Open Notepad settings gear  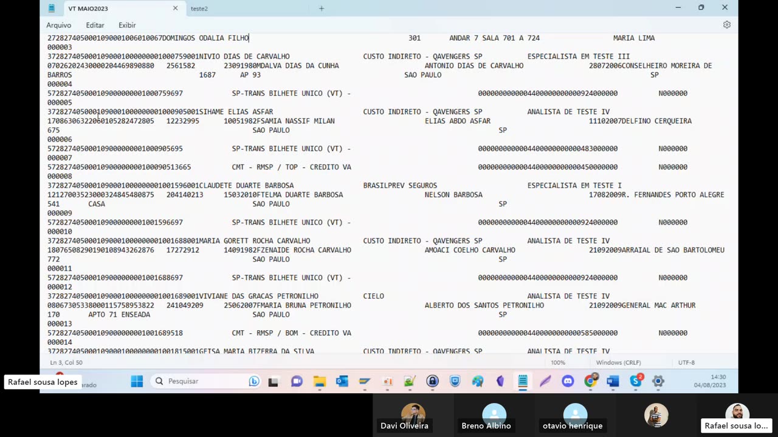click(x=726, y=25)
